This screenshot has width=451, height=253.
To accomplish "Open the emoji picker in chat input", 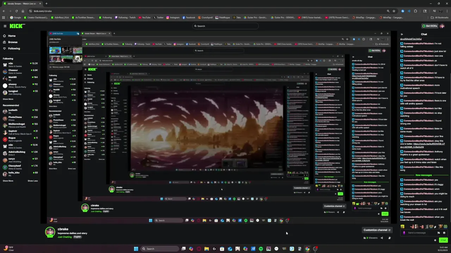I will [x=444, y=233].
